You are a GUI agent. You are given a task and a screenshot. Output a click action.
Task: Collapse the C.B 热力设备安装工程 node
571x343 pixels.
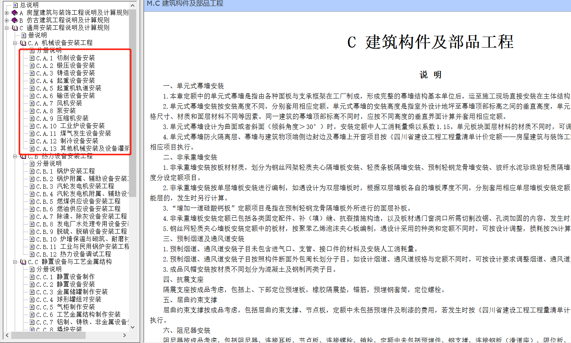(x=15, y=156)
